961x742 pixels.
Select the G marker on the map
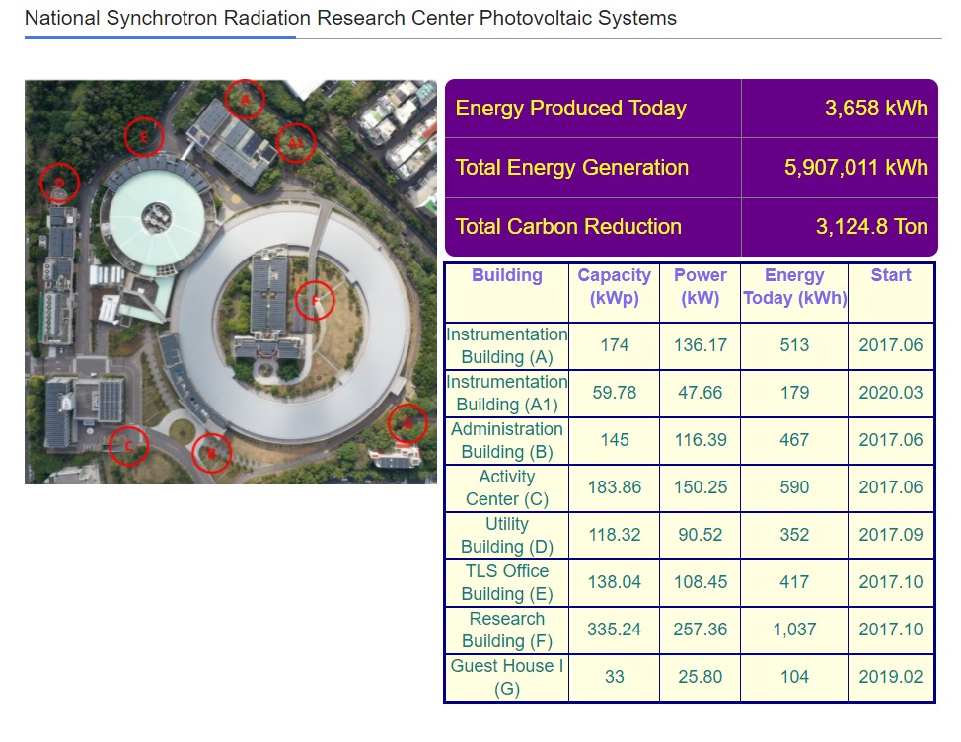(407, 423)
